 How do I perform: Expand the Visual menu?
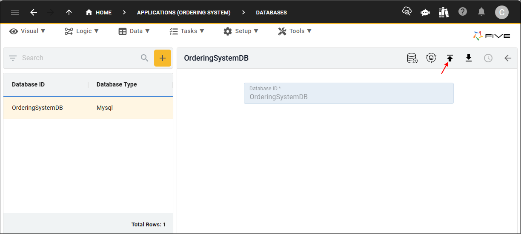click(28, 31)
